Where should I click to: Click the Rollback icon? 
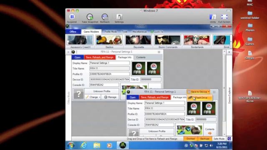click(105, 17)
